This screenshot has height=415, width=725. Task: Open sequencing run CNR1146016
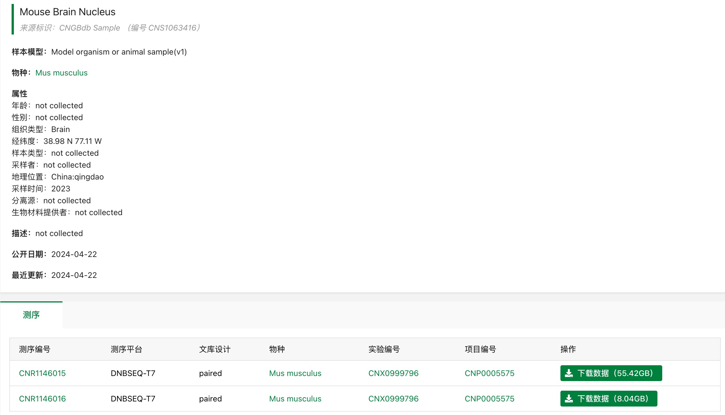(x=42, y=399)
